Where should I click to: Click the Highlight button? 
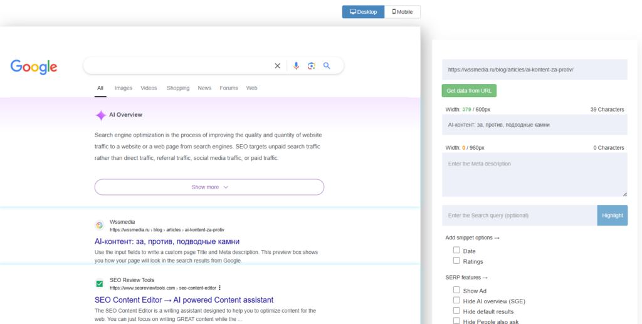pos(612,215)
